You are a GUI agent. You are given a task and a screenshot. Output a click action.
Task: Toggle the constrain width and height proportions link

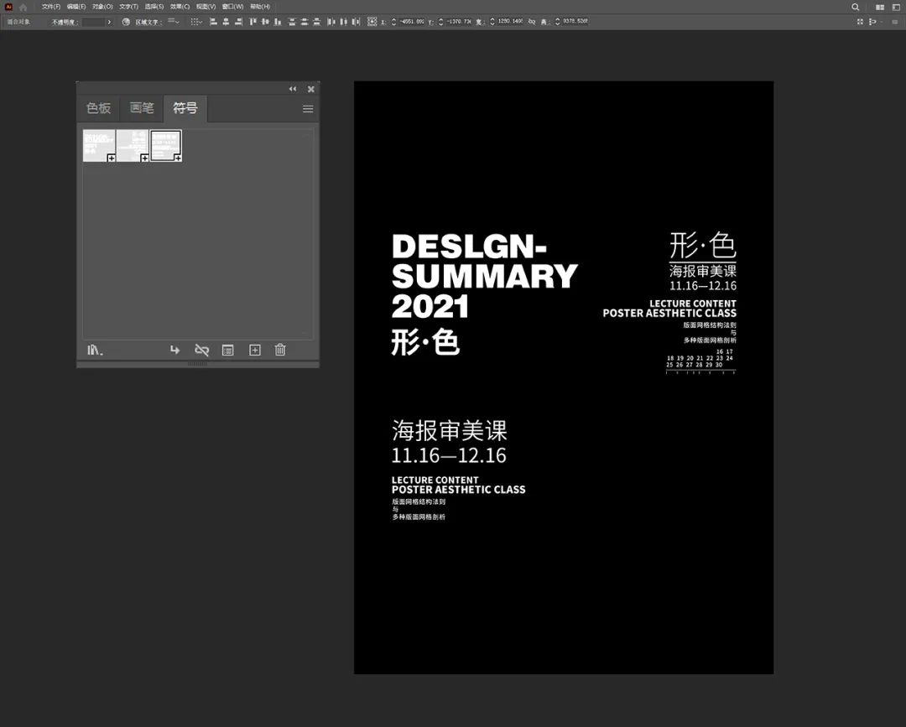click(532, 22)
